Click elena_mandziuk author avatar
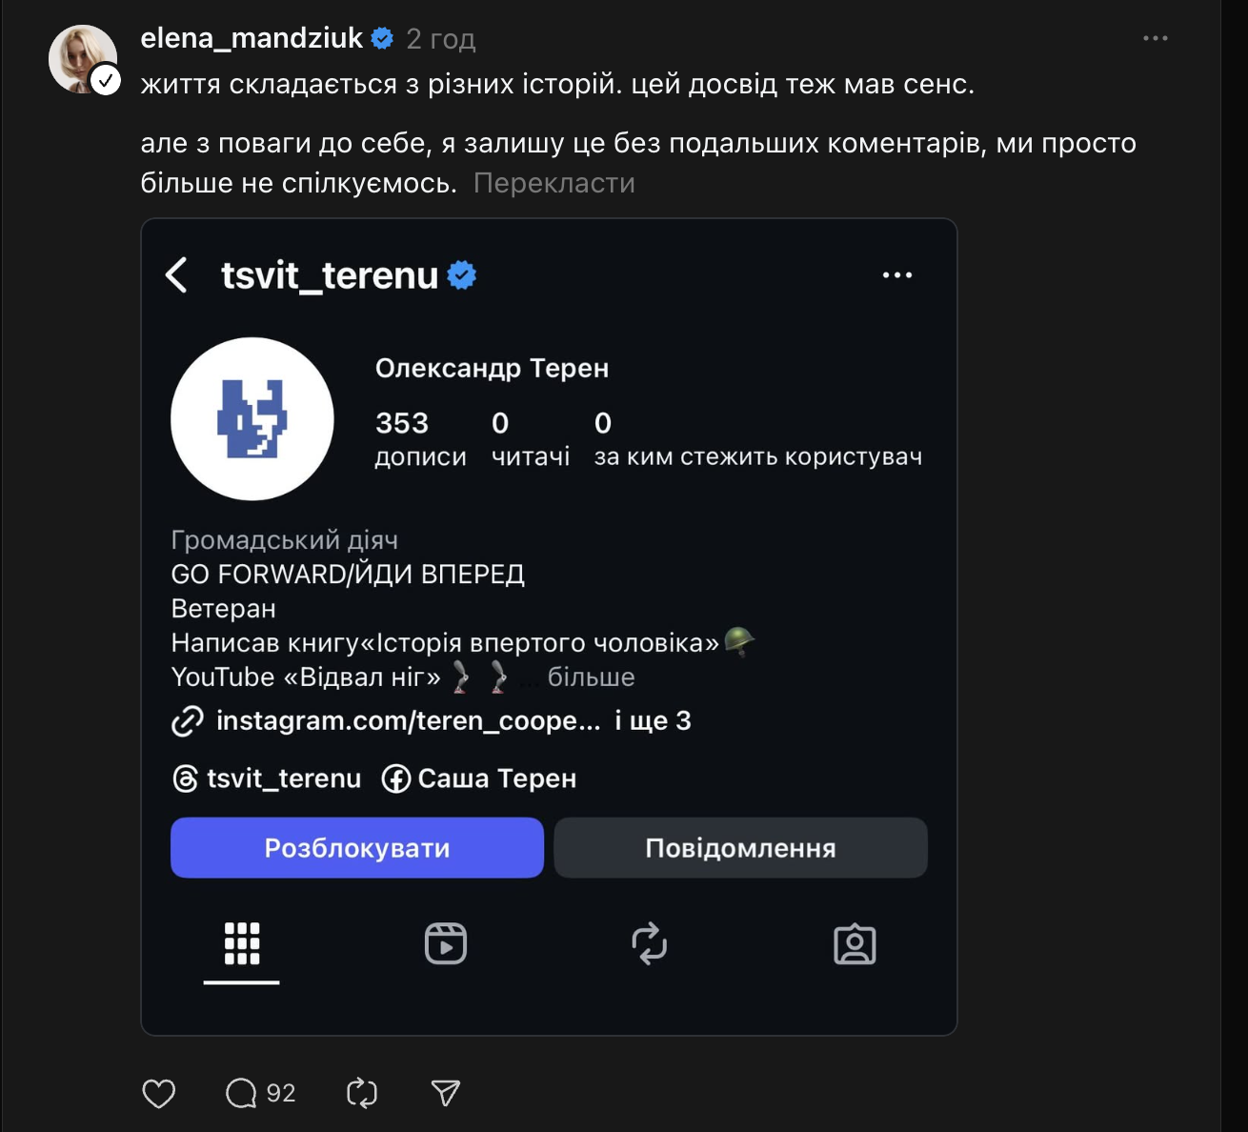The height and width of the screenshot is (1132, 1248). pyautogui.click(x=83, y=59)
